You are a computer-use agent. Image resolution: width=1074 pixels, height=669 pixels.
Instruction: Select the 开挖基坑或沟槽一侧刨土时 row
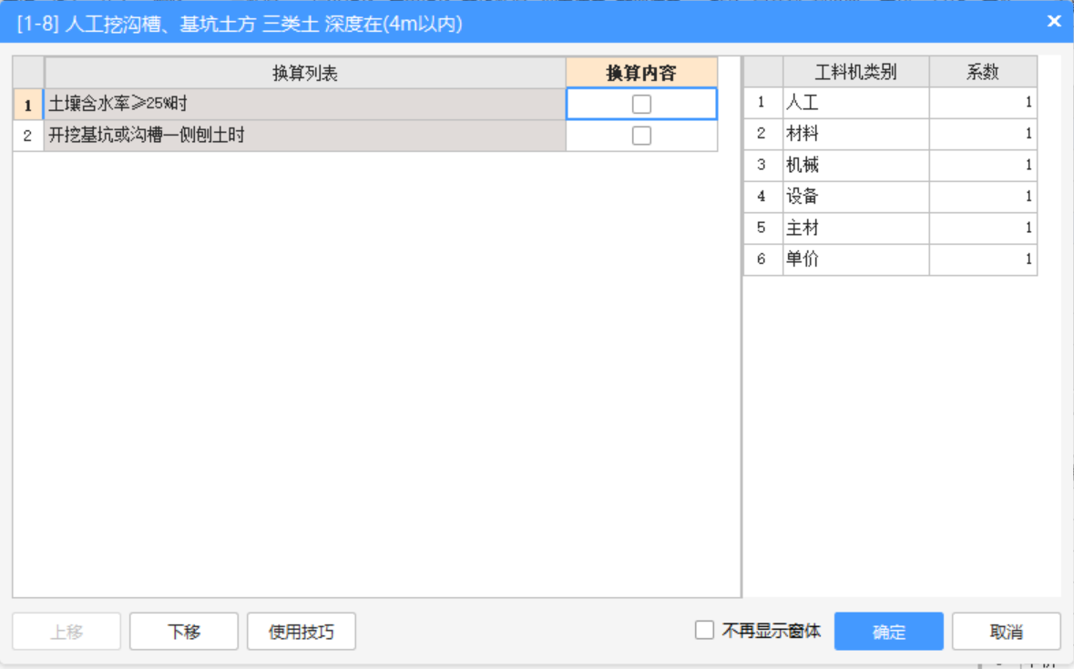click(304, 136)
